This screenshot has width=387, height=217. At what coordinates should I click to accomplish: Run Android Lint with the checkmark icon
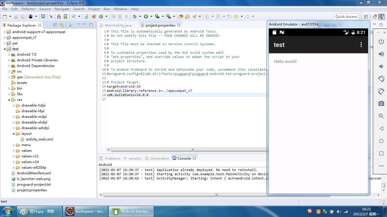pos(74,16)
